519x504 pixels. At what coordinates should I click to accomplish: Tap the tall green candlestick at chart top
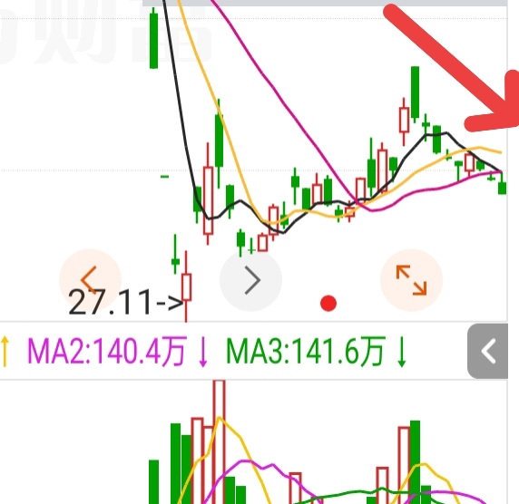coord(153,38)
